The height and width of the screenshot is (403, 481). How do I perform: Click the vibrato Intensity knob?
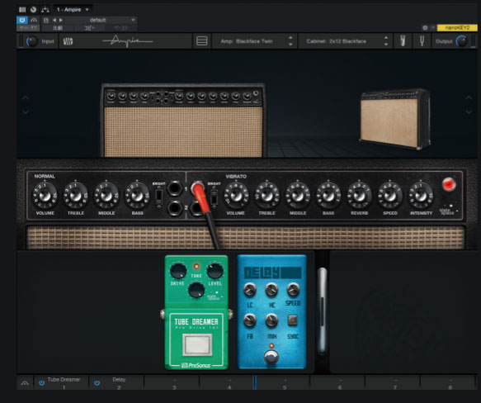pyautogui.click(x=421, y=195)
